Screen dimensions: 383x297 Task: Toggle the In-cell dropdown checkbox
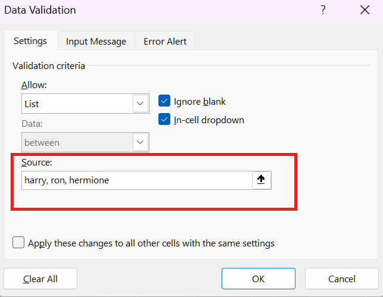point(164,120)
